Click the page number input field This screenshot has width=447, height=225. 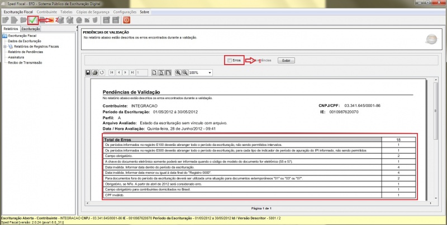pos(142,72)
